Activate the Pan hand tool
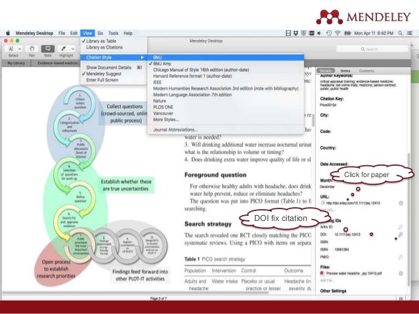Viewport: 419px width, 314px height. point(32,49)
